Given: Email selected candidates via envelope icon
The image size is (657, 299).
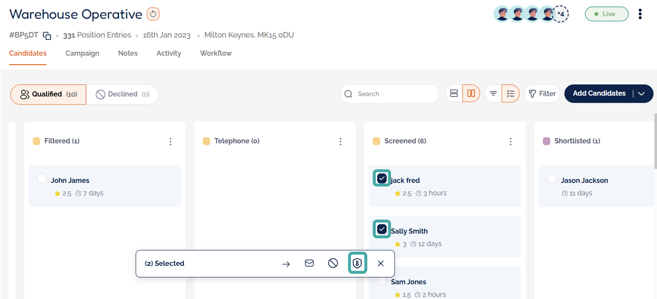Looking at the screenshot, I should pos(309,263).
